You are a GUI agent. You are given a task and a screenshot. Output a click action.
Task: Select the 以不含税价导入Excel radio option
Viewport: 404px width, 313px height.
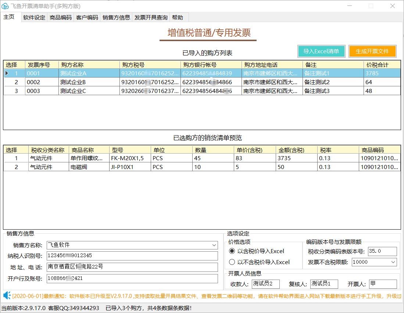click(232, 262)
